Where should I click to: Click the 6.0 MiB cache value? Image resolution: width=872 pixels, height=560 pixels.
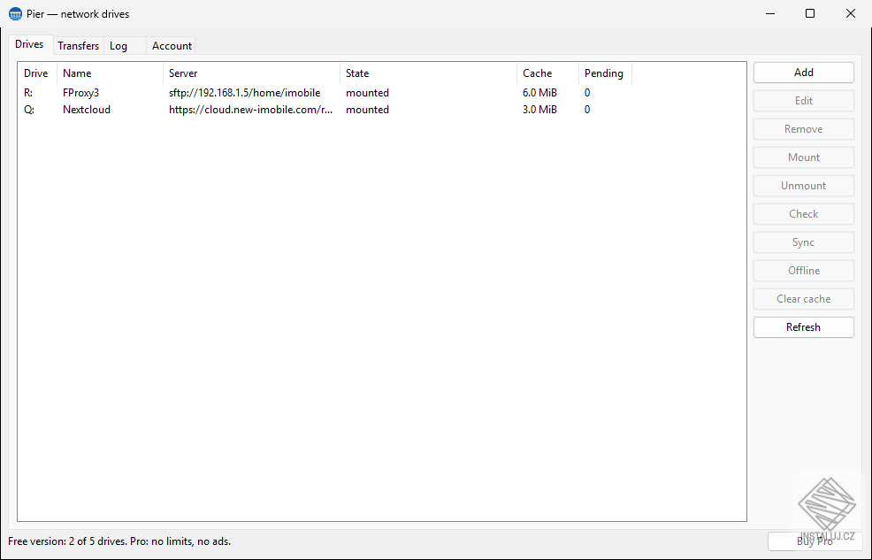click(x=539, y=93)
